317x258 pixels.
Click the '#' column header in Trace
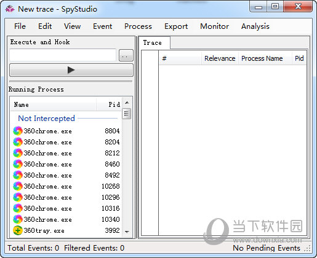[x=180, y=58]
